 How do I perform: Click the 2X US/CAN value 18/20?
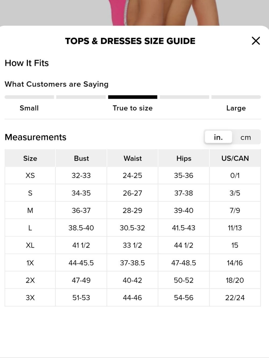tap(235, 280)
